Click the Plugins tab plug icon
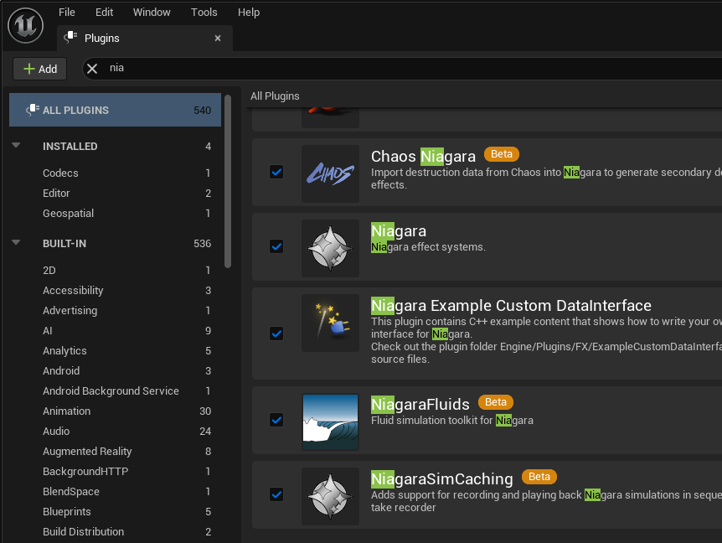Image resolution: width=722 pixels, height=543 pixels. click(x=70, y=38)
